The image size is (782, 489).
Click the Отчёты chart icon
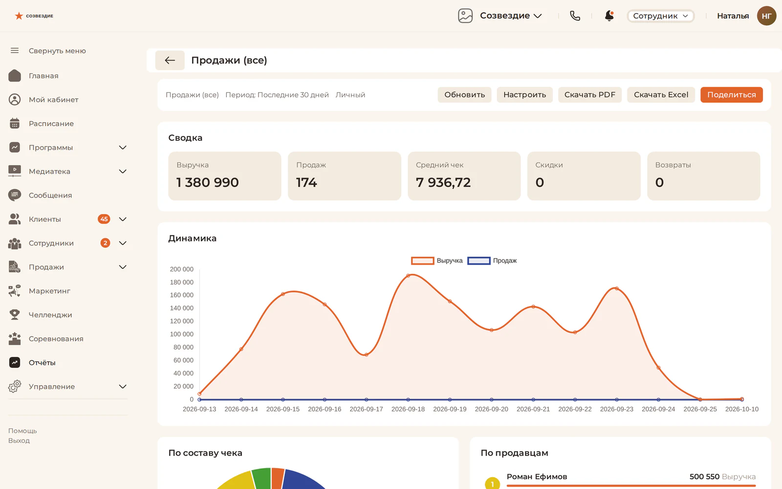click(x=15, y=362)
